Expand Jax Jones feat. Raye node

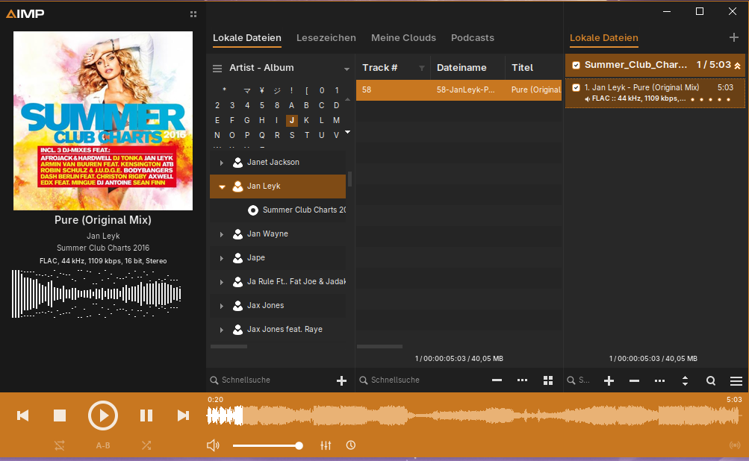click(222, 330)
